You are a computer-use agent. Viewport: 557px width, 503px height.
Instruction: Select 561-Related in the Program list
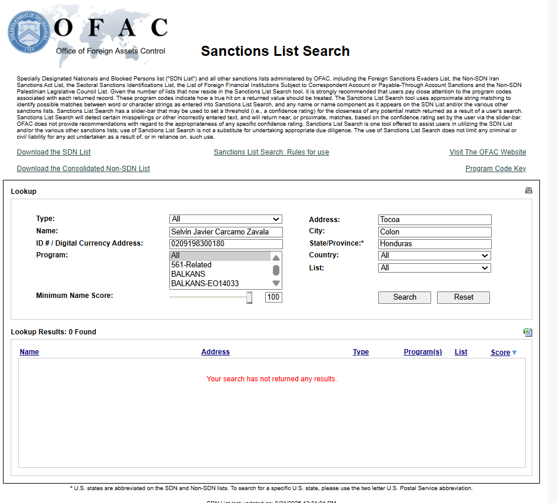click(x=191, y=265)
